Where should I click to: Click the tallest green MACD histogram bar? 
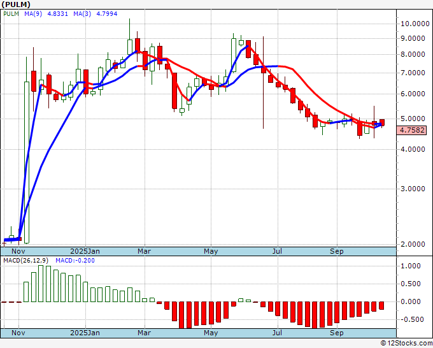41,284
